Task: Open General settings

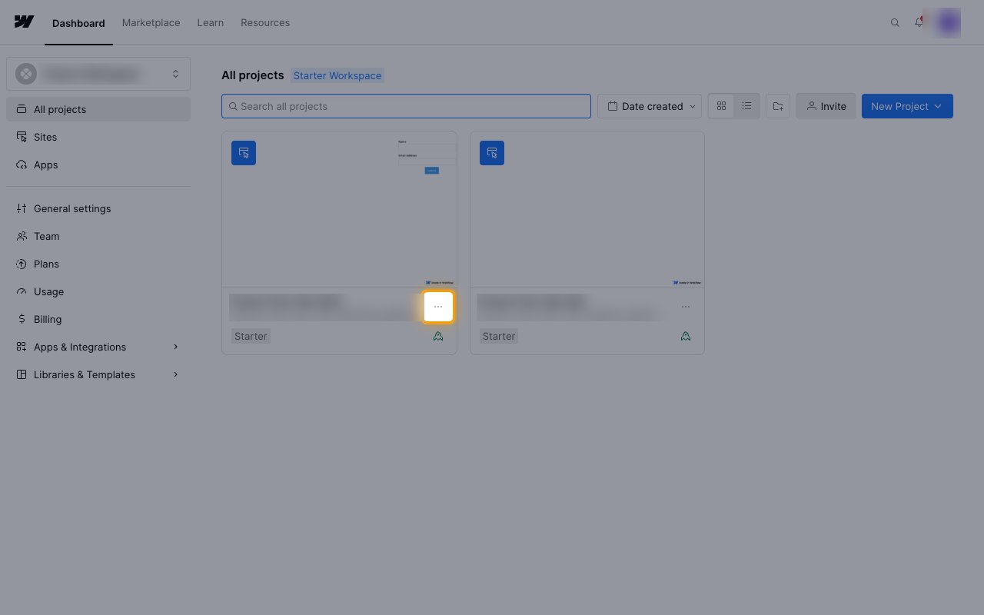Action: click(x=98, y=208)
